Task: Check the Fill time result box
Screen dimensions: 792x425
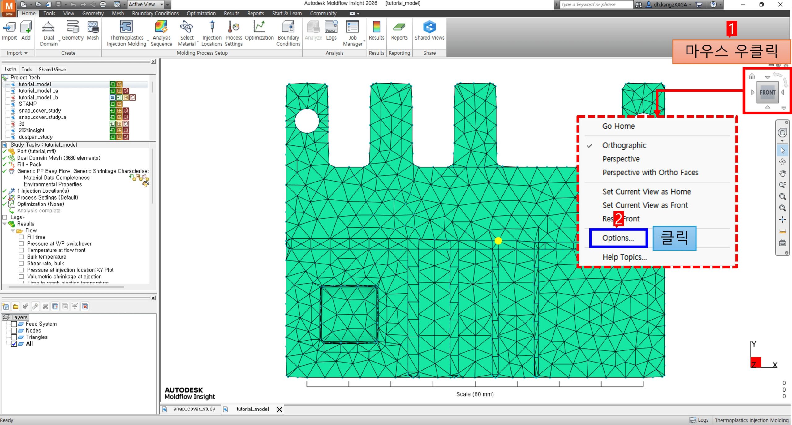Action: click(21, 237)
